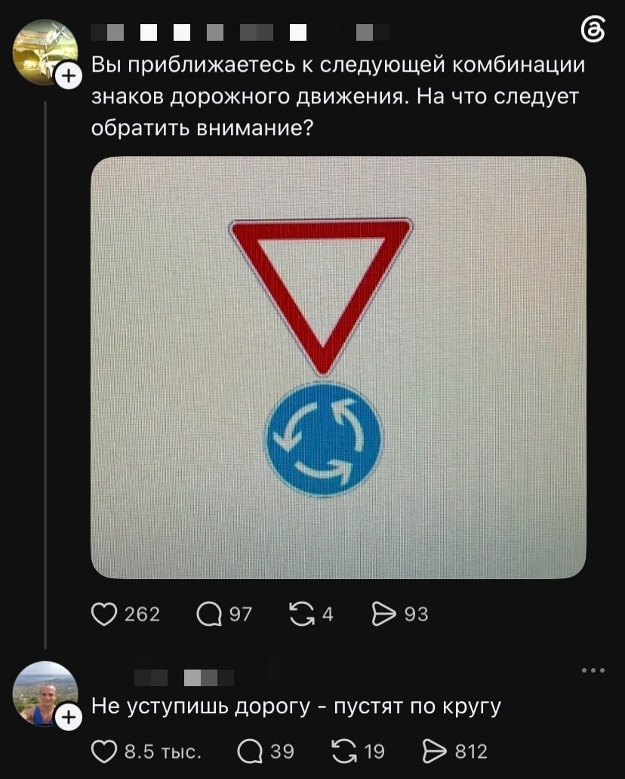The height and width of the screenshot is (779, 625).
Task: Open the post author's profile picture
Action: (45, 51)
